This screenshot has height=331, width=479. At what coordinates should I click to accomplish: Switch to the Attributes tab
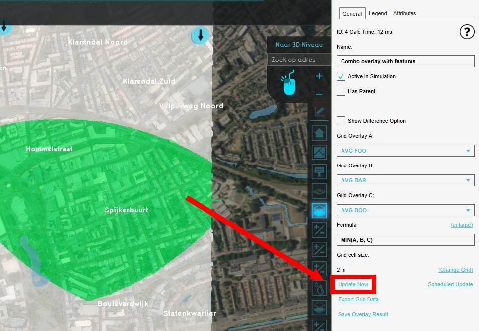click(x=405, y=13)
